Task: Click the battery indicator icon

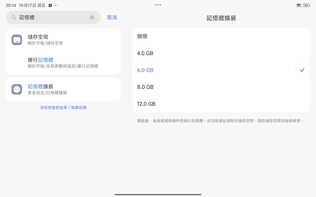Action: 307,5
